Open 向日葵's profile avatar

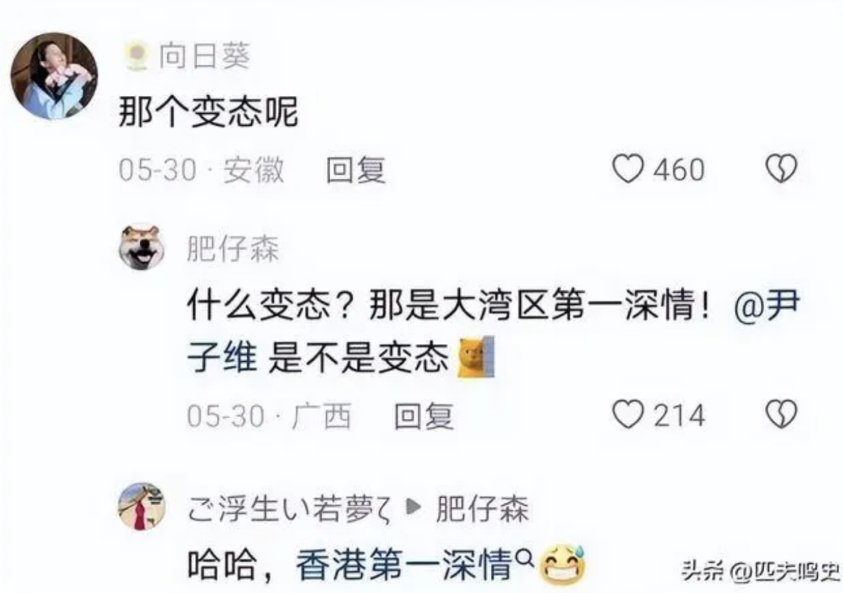[x=55, y=75]
